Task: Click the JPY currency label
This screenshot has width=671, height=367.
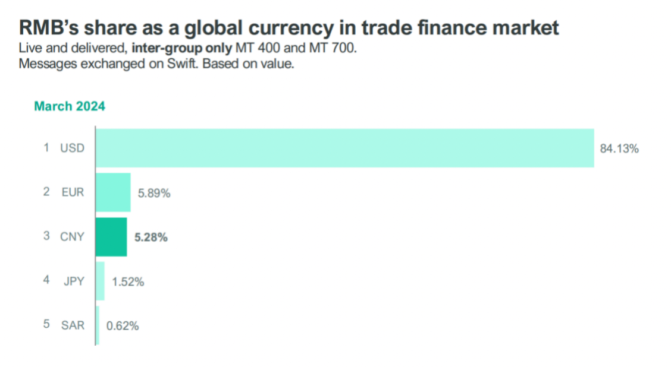Action: point(74,281)
